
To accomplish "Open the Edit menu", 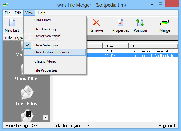I will click(18, 13).
